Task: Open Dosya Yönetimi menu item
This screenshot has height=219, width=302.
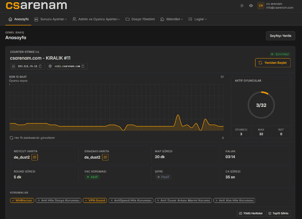Action: click(x=140, y=19)
